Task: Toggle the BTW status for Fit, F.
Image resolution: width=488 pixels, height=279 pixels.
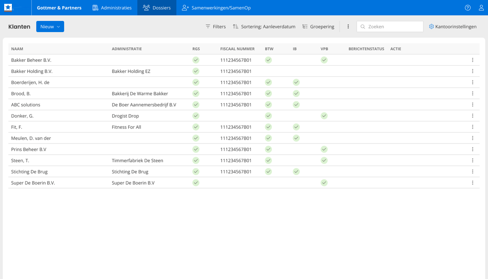Action: 268,127
